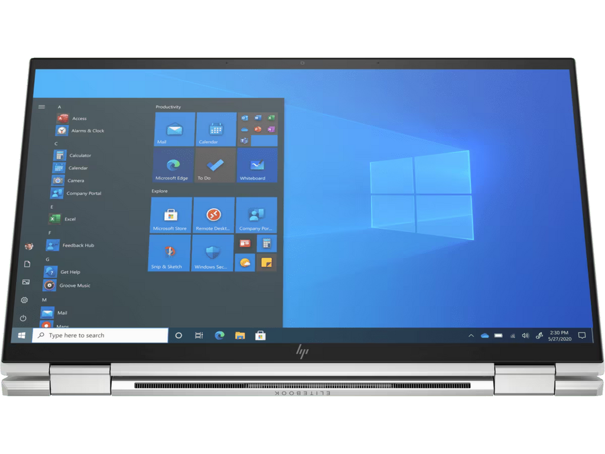Open network connection tray icon

point(512,336)
